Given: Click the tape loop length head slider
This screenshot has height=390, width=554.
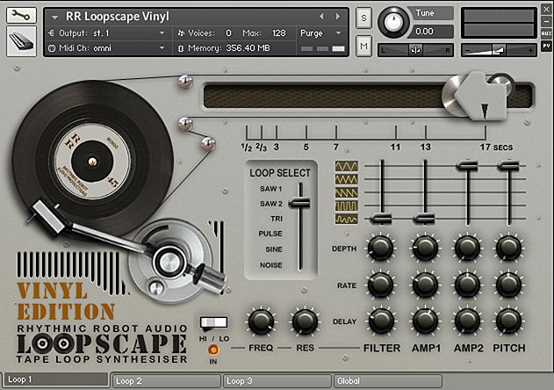Looking at the screenshot, I should pos(477,96).
